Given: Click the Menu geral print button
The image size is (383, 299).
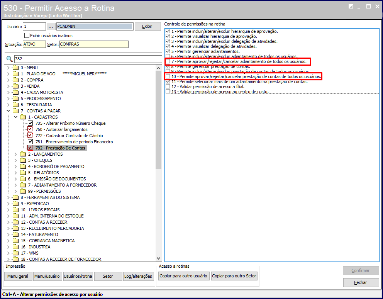Looking at the screenshot, I should (x=18, y=276).
